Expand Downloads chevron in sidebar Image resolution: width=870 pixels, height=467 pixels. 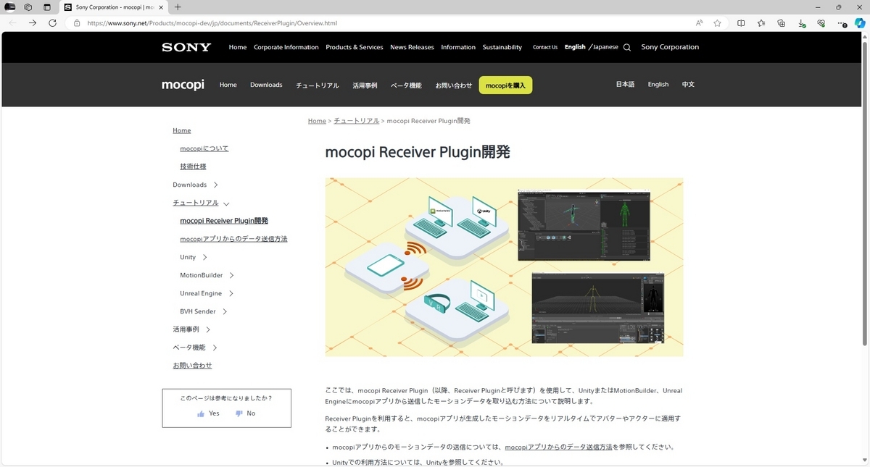[x=216, y=185]
